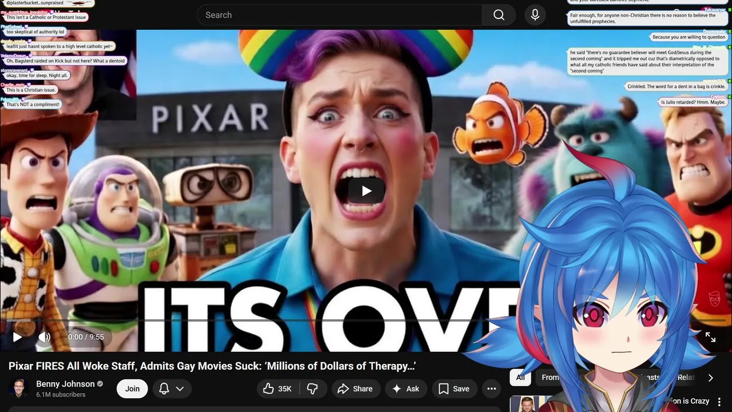This screenshot has width=732, height=412.
Task: Select the All filter chip
Action: (520, 377)
